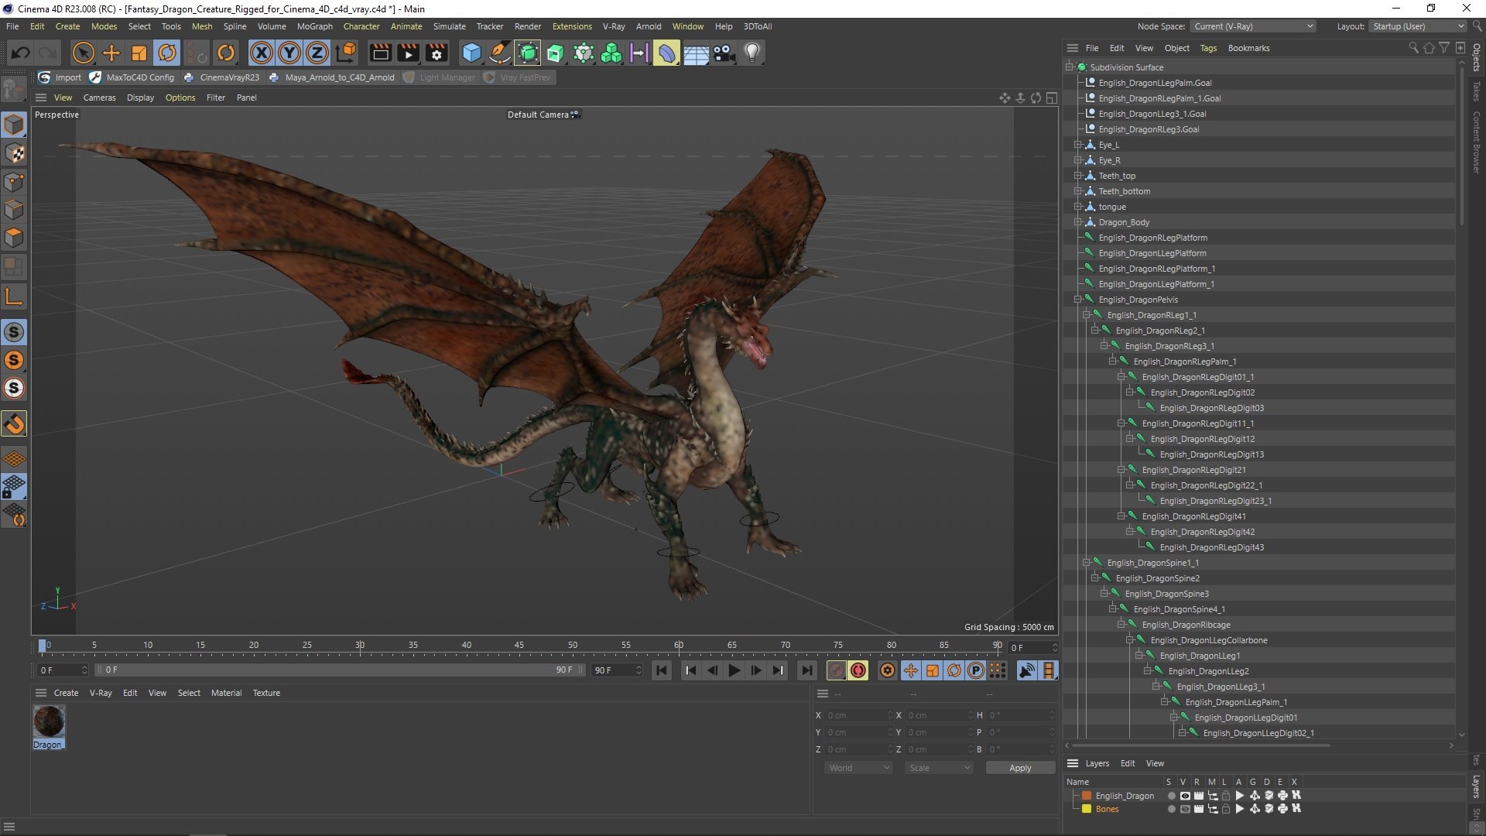Open the Simulate menu
The image size is (1486, 836).
point(449,26)
